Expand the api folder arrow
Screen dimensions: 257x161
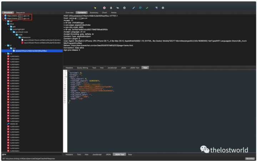6,21
